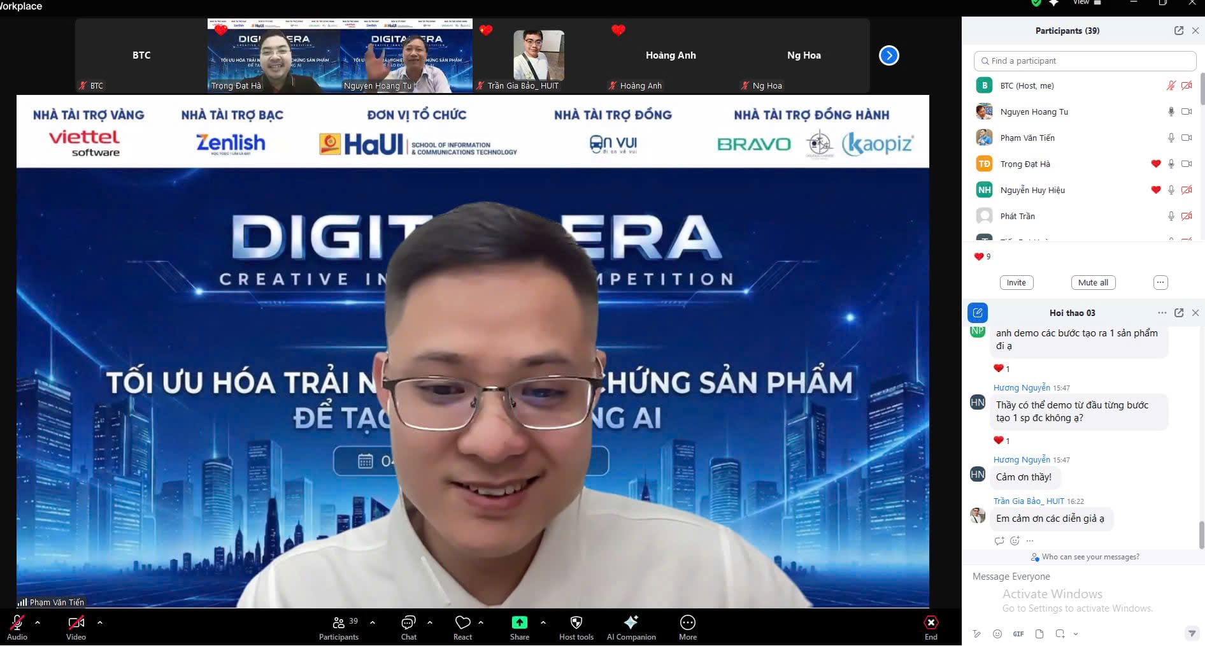Click the chat messages scrollbar
Screen dimensions: 1205x646
(x=1202, y=535)
